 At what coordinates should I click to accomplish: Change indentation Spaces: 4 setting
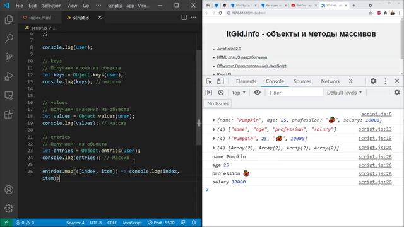[75, 223]
